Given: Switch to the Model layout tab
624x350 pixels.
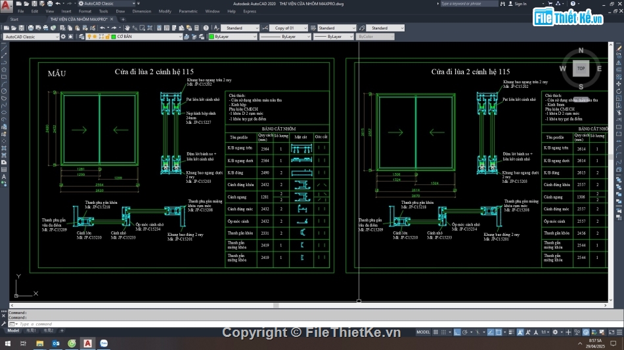Looking at the screenshot, I should [13, 330].
